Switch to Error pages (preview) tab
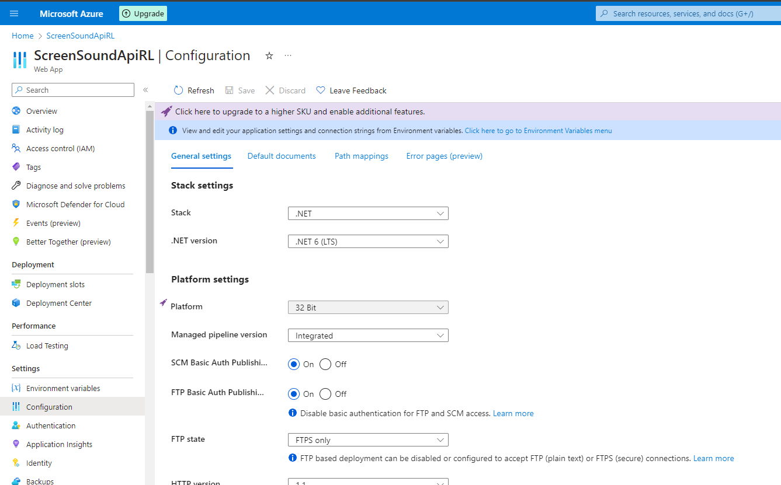Screen dimensions: 781x485 (x=445, y=156)
